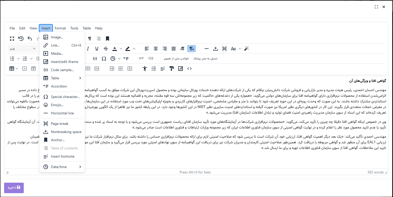Toggle strikethrough formatting
This screenshot has width=393, height=197.
click(x=106, y=49)
